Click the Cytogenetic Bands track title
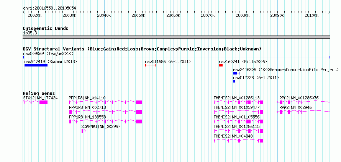The width and height of the screenshot is (341, 162). point(46,28)
